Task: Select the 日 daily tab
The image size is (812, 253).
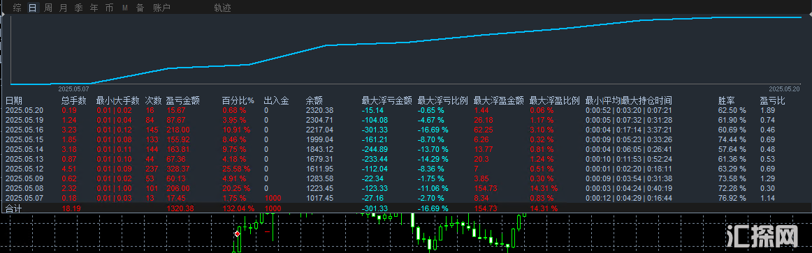Action: 33,8
